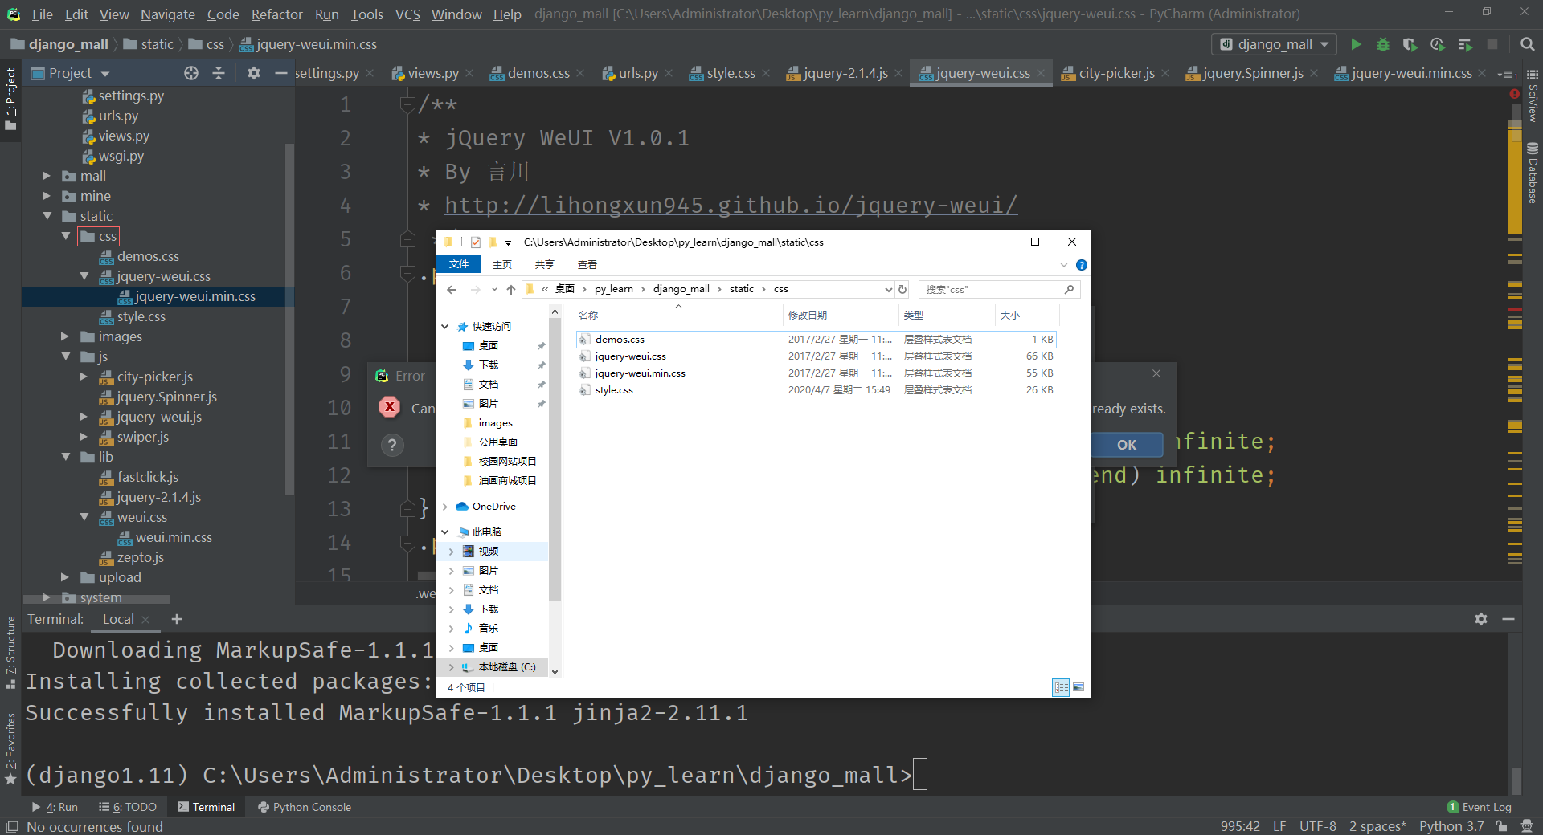Screen dimensions: 1543x835
Task: Open the 6: TODO tool window button
Action: pyautogui.click(x=127, y=807)
